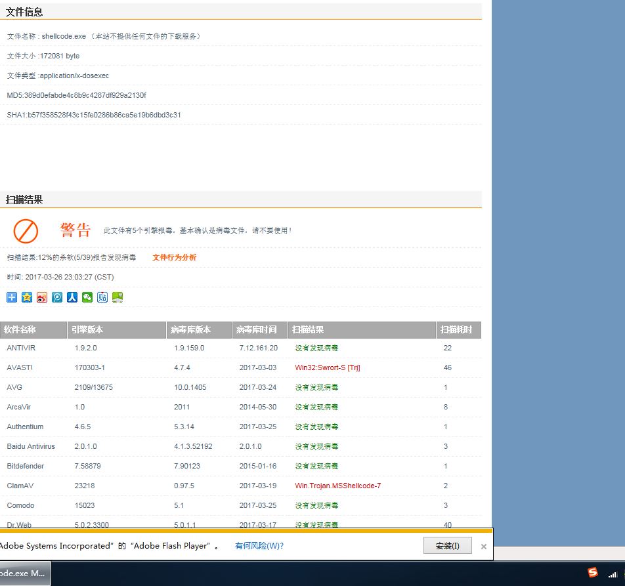625x586 pixels.
Task: Click AVG engine version 2109/13675
Action: 94,387
